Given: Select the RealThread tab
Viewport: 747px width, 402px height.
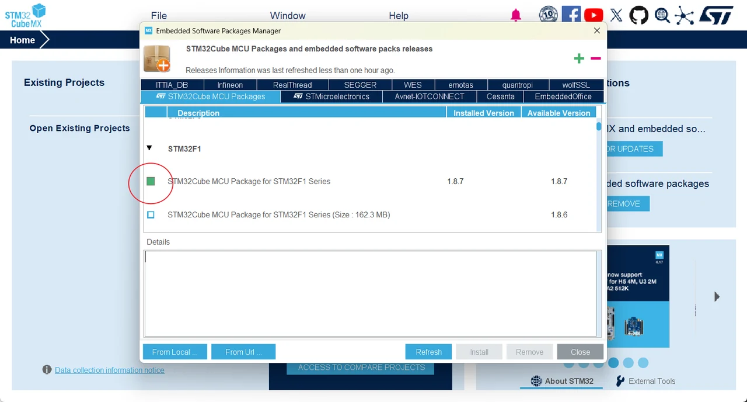Looking at the screenshot, I should [x=292, y=85].
